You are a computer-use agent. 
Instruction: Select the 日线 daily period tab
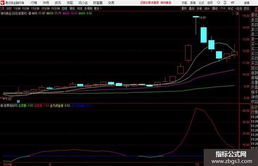[x=64, y=8]
